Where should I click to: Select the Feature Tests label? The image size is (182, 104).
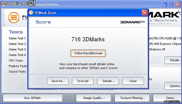[x=18, y=66]
